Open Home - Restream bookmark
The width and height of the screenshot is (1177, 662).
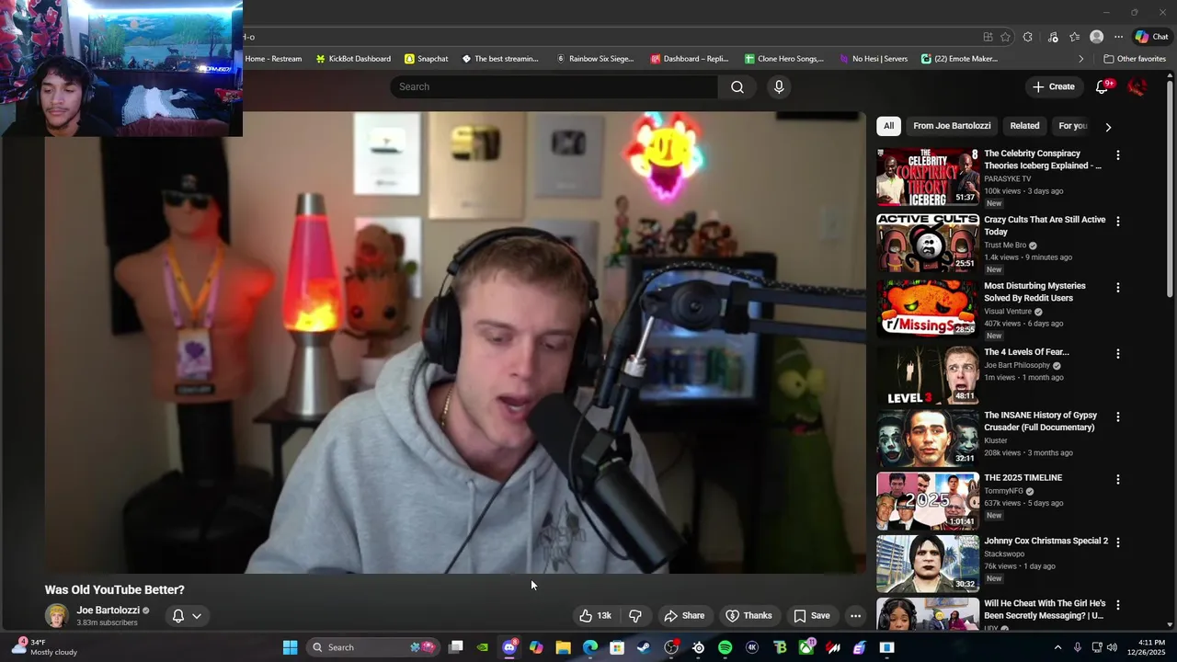tap(273, 59)
